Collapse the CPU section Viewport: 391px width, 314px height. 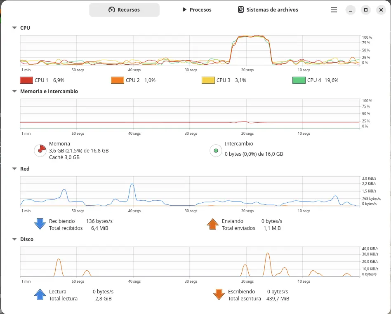click(x=14, y=28)
